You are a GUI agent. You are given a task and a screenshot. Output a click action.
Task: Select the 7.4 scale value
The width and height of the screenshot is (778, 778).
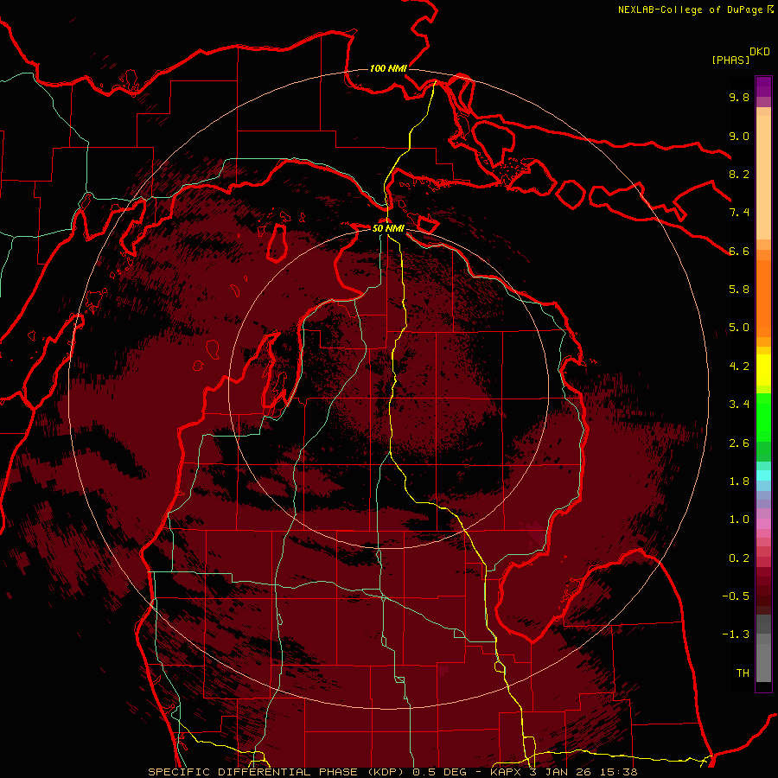(x=739, y=213)
